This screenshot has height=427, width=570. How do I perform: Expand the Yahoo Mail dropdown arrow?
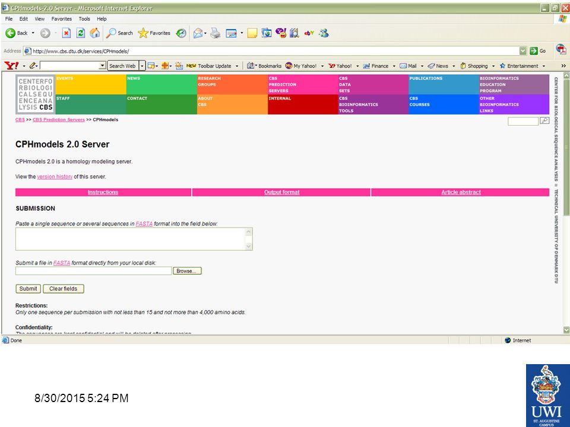[422, 66]
